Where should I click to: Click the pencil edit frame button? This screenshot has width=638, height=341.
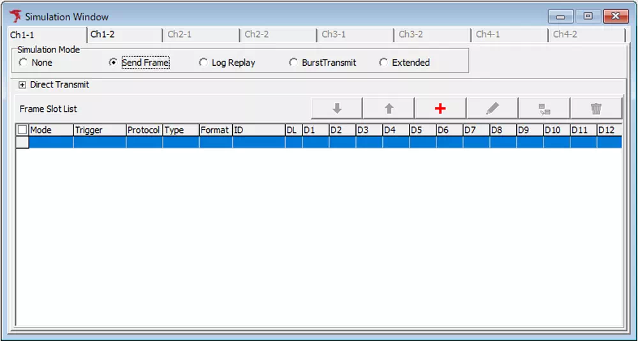point(492,109)
